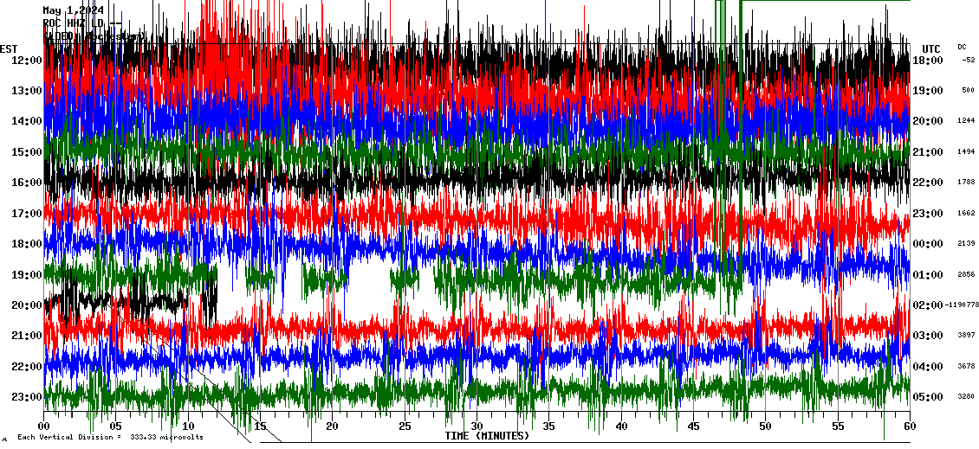
Task: Select the UTC timezone label
Action: [x=930, y=48]
